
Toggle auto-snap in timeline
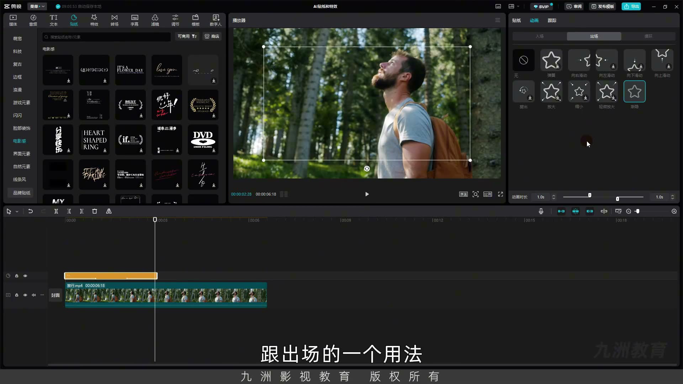(575, 211)
